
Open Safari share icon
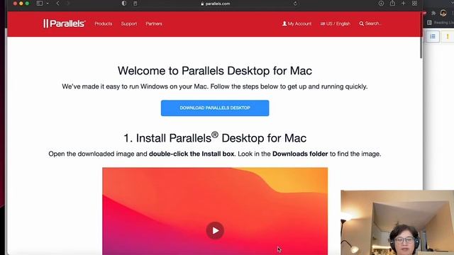click(392, 4)
